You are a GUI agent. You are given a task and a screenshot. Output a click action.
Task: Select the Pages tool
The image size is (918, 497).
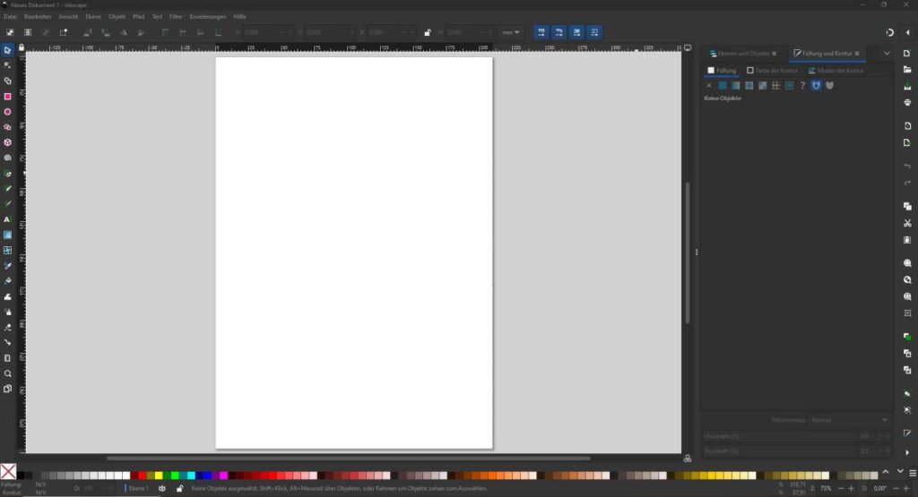tap(7, 389)
